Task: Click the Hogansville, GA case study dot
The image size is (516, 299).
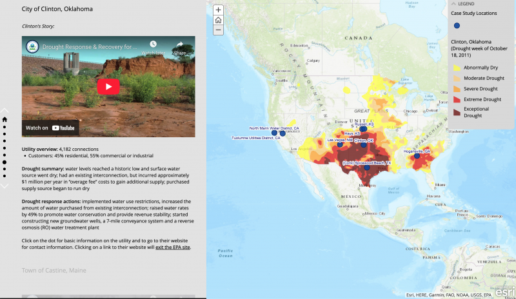Action: [x=417, y=156]
